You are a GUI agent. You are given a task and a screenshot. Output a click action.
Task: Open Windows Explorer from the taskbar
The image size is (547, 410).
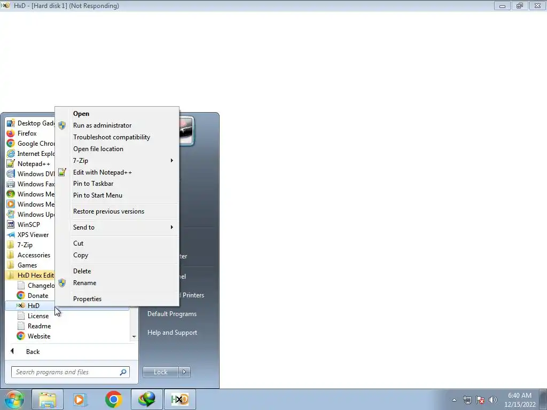click(x=48, y=399)
